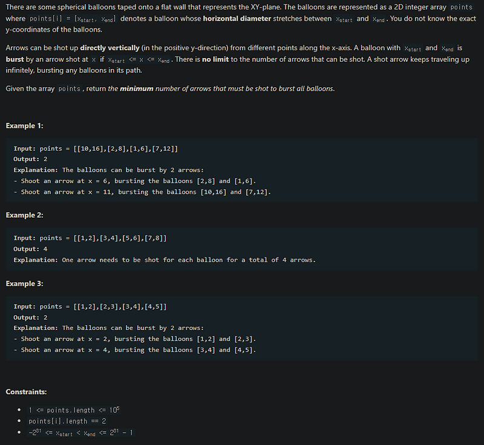Click the 'points[i].length == 2' constraint

click(x=67, y=421)
